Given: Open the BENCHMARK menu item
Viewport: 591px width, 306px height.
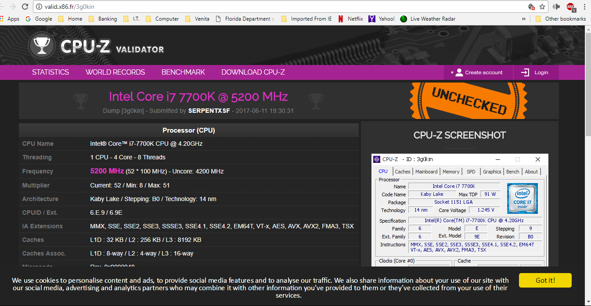Looking at the screenshot, I should [x=183, y=72].
